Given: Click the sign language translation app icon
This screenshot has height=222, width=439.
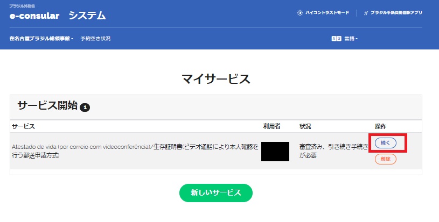Looking at the screenshot, I should click(x=365, y=12).
